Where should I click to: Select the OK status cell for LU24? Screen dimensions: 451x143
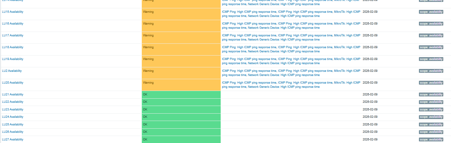click(x=181, y=117)
